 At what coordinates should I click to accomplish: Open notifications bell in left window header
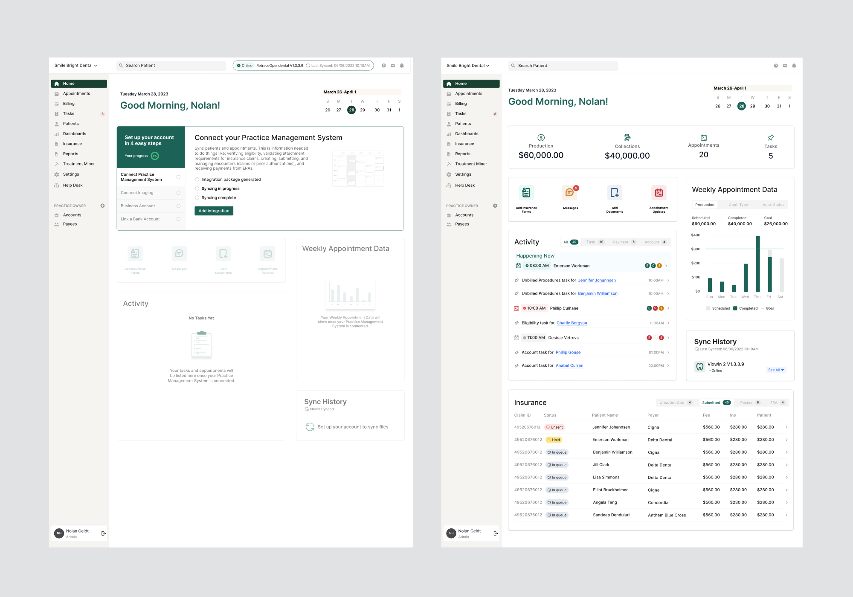[x=402, y=66]
